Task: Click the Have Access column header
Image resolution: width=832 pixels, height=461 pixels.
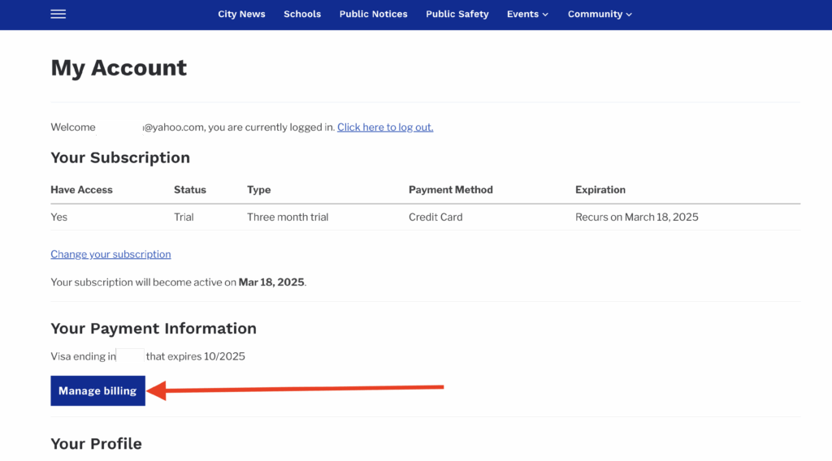Action: point(81,190)
